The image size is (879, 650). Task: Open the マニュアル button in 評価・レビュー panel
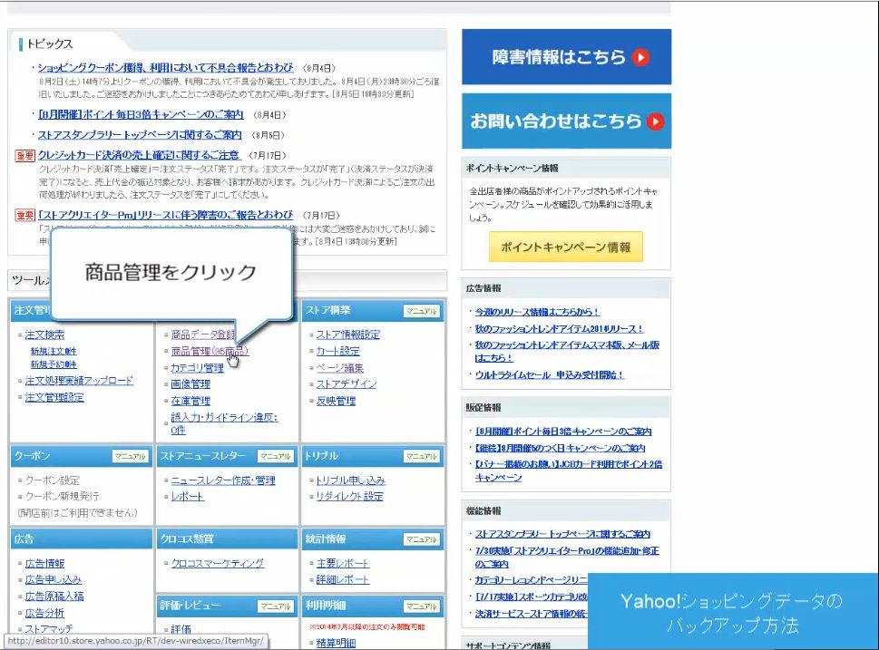coord(276,606)
